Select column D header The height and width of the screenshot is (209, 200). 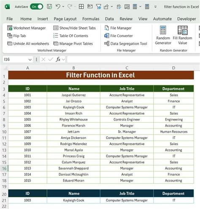click(173, 68)
